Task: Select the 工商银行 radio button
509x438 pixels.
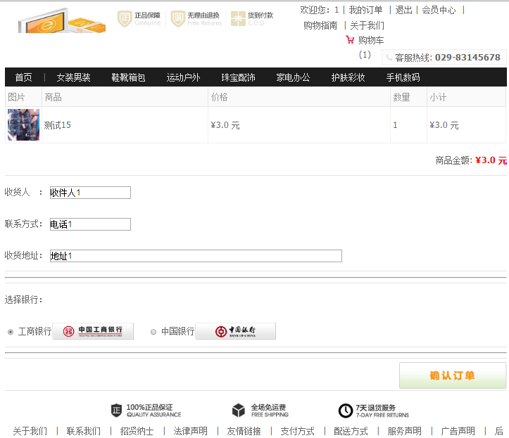Action: tap(11, 332)
